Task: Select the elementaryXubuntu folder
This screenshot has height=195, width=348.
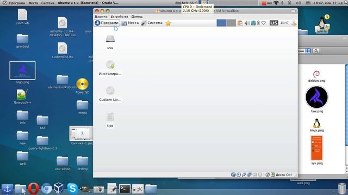Action: click(x=63, y=82)
